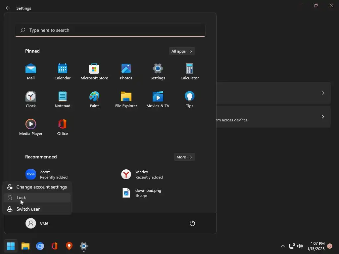Open the Settings app in Pinned section
339x254 pixels.
(158, 72)
